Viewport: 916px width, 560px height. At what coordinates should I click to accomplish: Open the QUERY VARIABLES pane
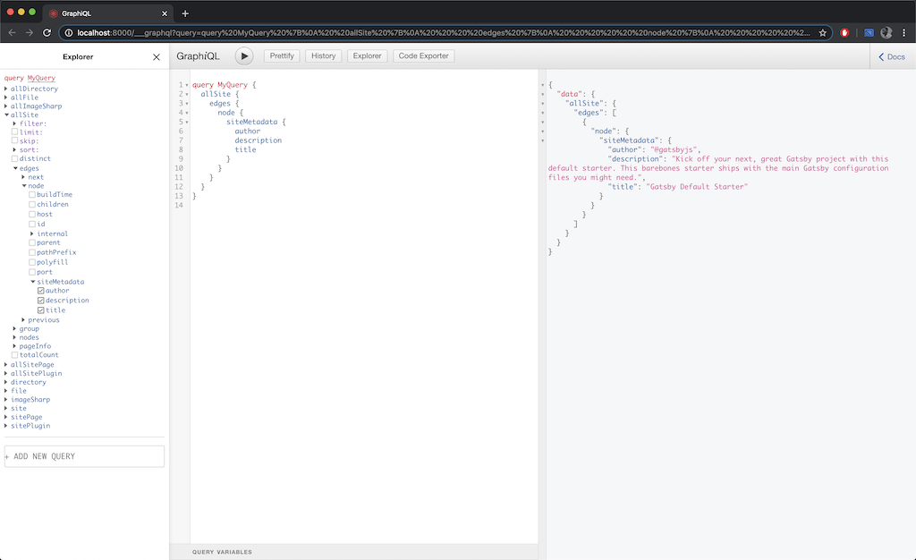coord(222,552)
